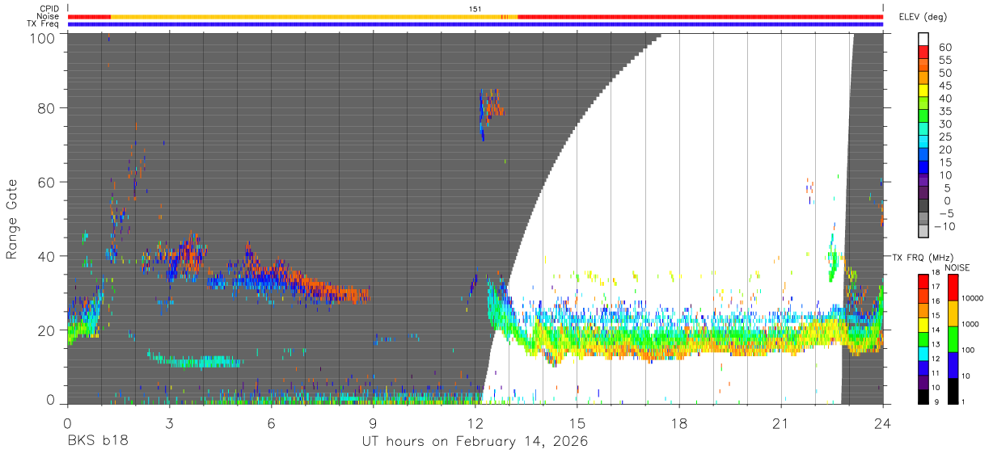Select the green swatch in TX FRQ legend
This screenshot has height=458, width=993.
[x=923, y=339]
